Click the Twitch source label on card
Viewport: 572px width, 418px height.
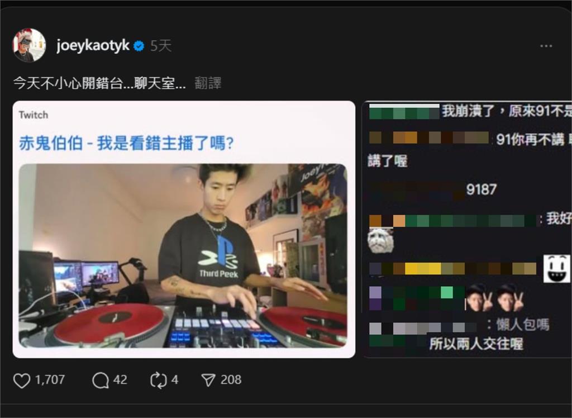pos(34,115)
